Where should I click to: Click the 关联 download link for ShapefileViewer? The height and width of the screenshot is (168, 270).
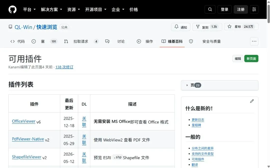point(84,157)
